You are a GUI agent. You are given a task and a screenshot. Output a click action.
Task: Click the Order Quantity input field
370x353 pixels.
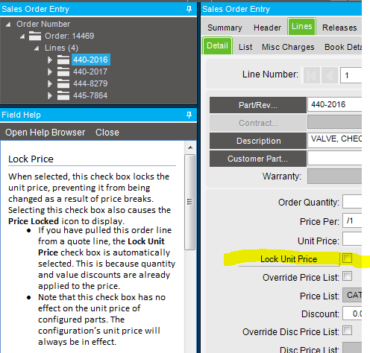[x=352, y=201]
